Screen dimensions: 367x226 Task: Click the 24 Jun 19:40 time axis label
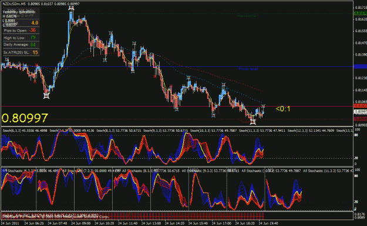[268, 223]
